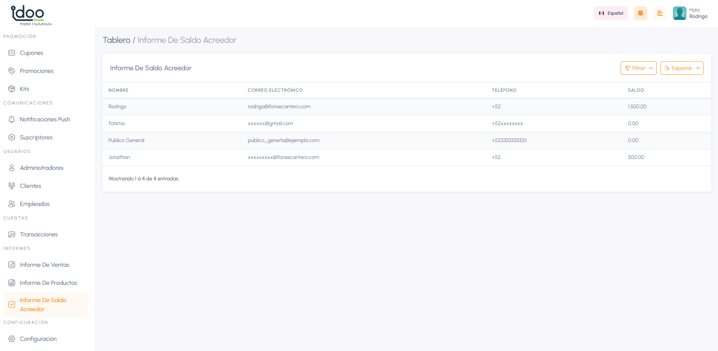This screenshot has width=718, height=351.
Task: Open the Empleados users icon entry
Action: pyautogui.click(x=12, y=204)
